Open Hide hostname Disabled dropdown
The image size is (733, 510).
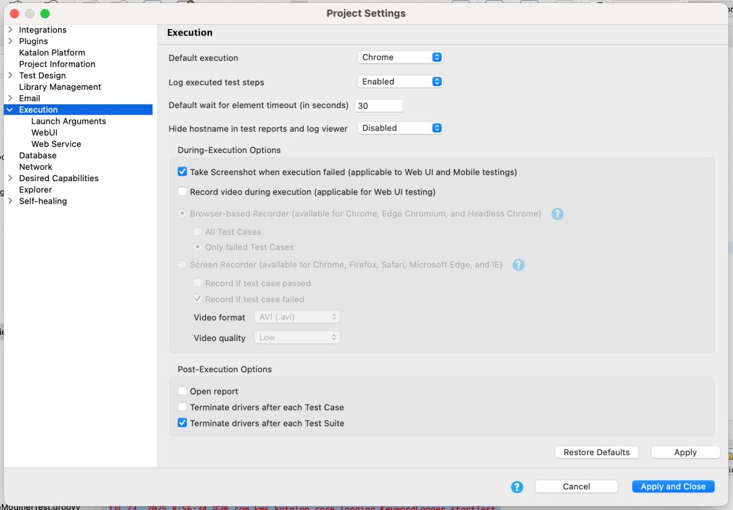tap(399, 128)
